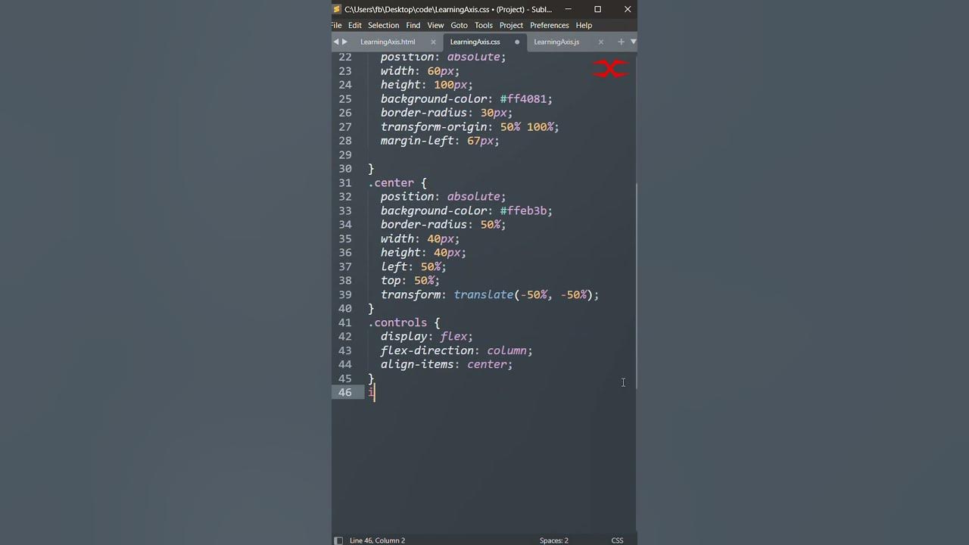The height and width of the screenshot is (545, 969).
Task: Switch to the LearningAxis.html tab
Action: [388, 42]
